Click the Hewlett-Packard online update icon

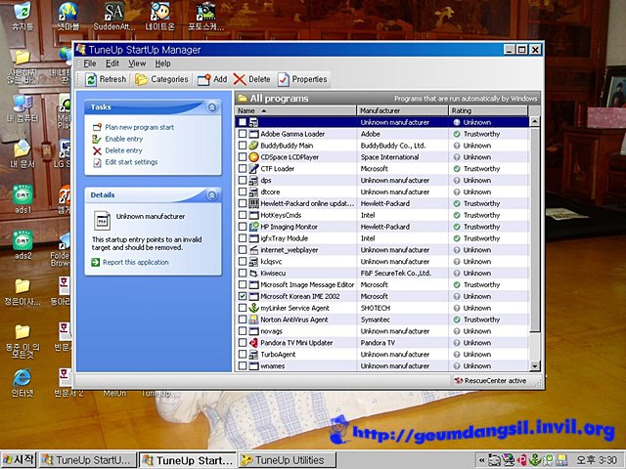tap(253, 203)
